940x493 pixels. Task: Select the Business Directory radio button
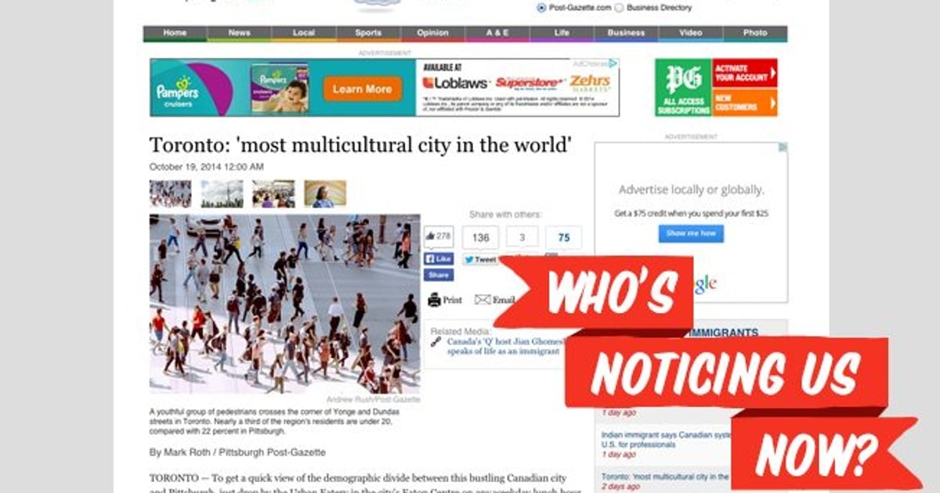pyautogui.click(x=619, y=8)
